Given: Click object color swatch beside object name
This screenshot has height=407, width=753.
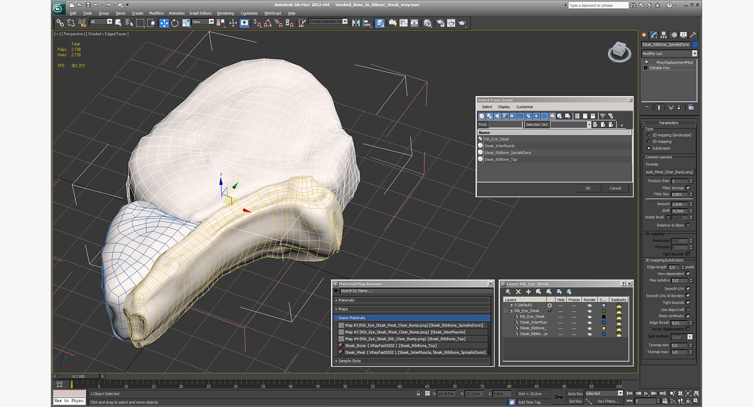Looking at the screenshot, I should 695,45.
